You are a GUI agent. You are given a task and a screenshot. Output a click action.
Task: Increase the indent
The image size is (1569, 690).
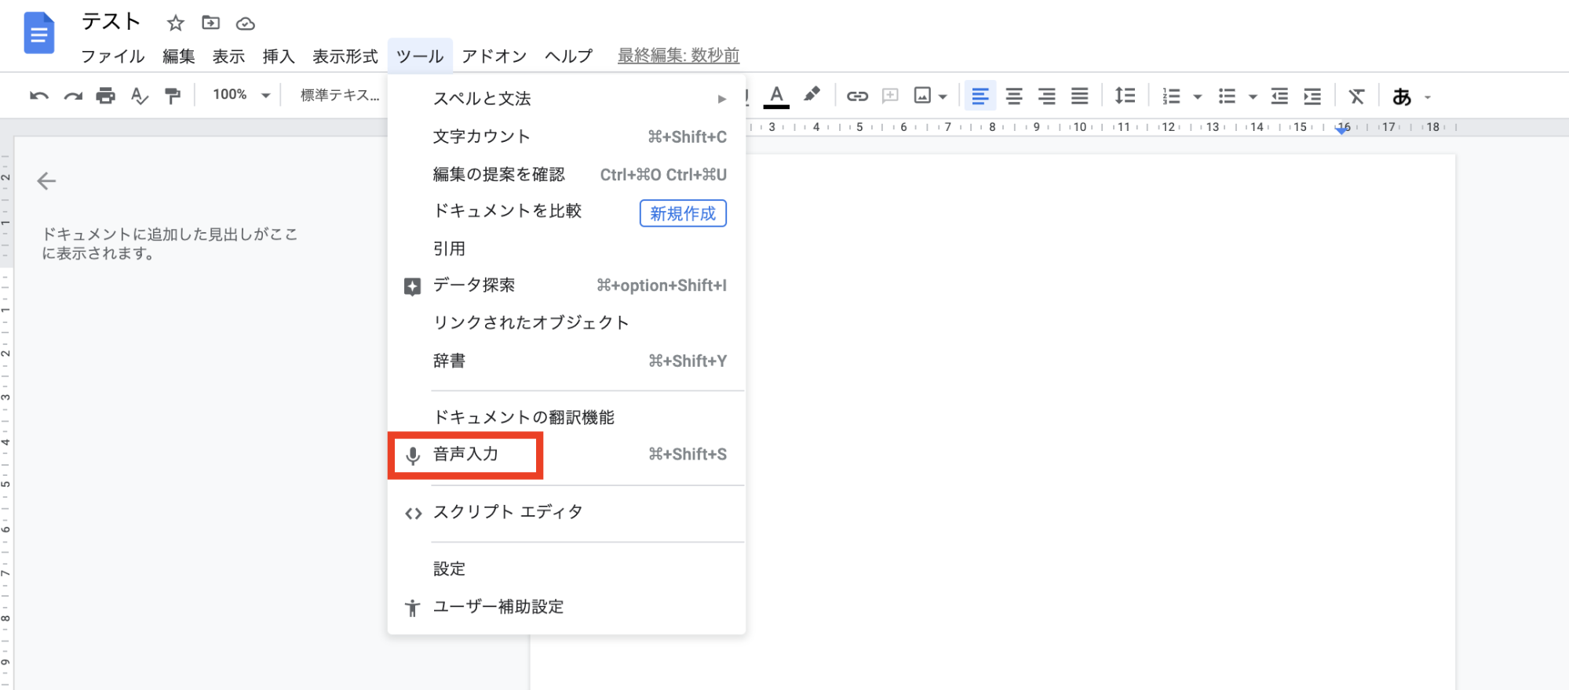(1312, 96)
